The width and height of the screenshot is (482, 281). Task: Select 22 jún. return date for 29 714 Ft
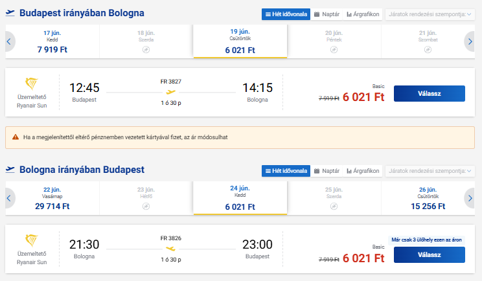pyautogui.click(x=52, y=198)
